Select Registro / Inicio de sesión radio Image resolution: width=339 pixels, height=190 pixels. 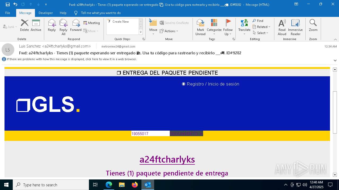(184, 84)
